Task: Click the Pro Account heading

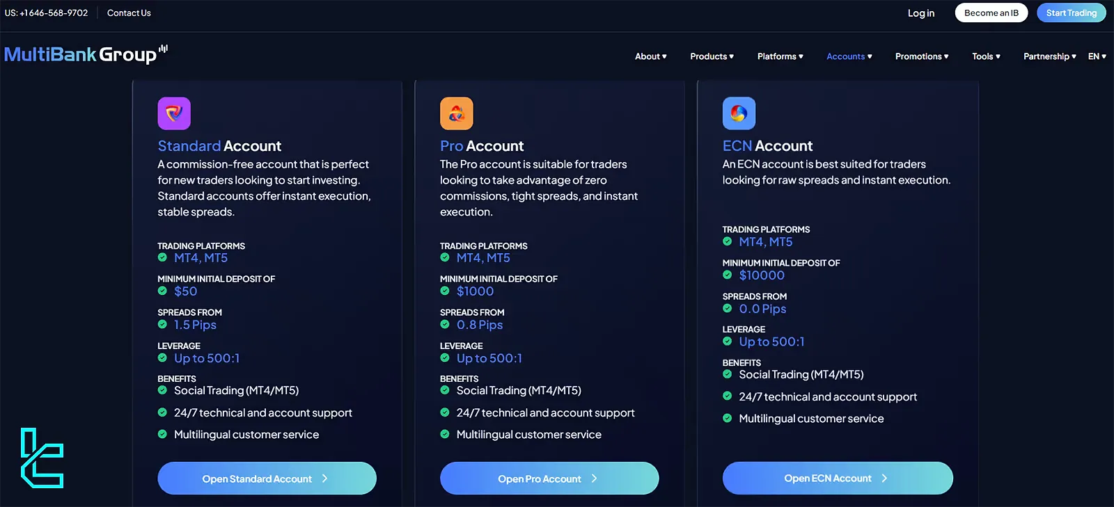Action: pyautogui.click(x=482, y=146)
